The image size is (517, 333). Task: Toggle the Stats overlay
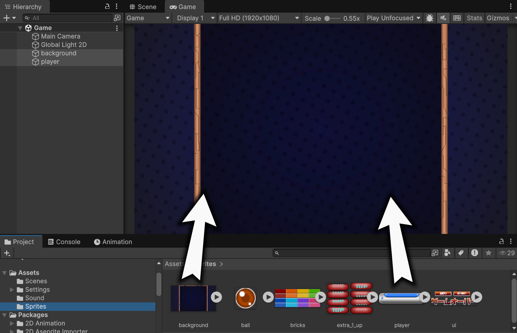(475, 18)
